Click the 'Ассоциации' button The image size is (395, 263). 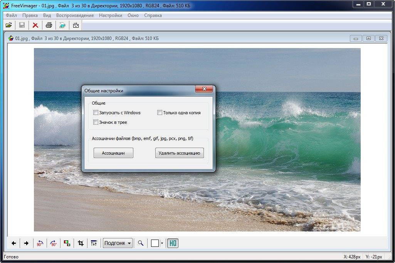(113, 153)
